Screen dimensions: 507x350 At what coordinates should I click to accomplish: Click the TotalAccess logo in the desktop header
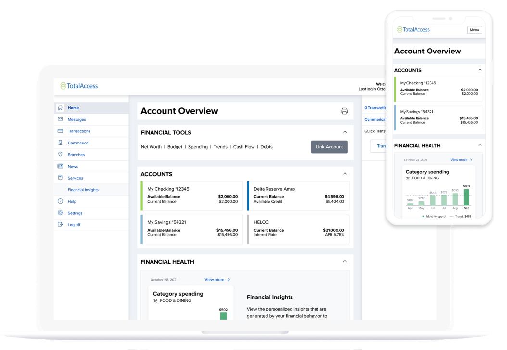[79, 86]
